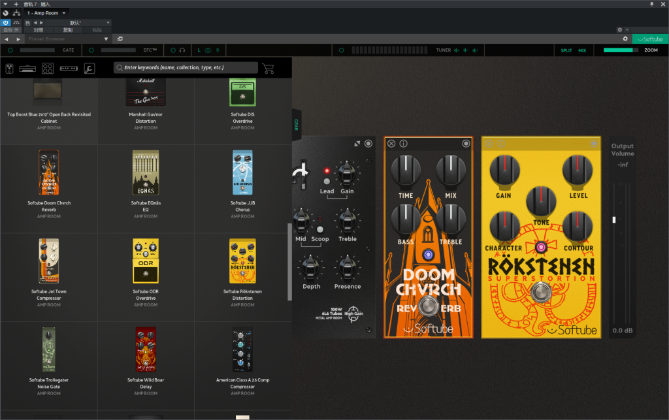Select the right input channel R
Image resolution: width=669 pixels, height=420 pixels.
pyautogui.click(x=218, y=50)
